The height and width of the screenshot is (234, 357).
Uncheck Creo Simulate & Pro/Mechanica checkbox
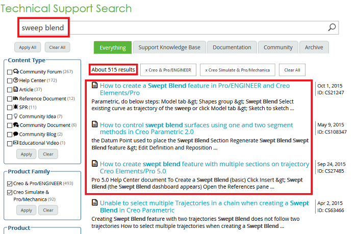point(10,193)
